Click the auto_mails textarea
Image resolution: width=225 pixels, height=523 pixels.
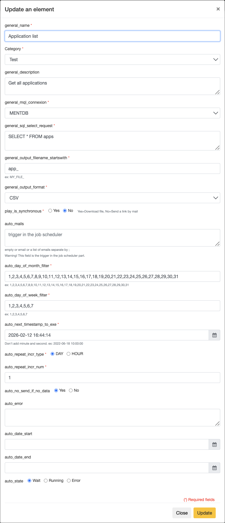112,238
